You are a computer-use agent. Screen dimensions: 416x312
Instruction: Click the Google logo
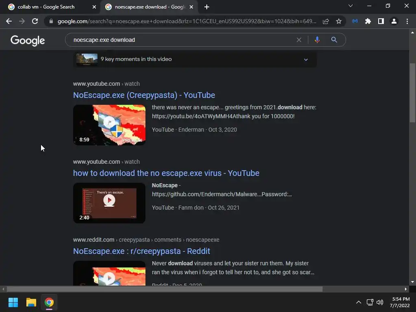tap(28, 41)
